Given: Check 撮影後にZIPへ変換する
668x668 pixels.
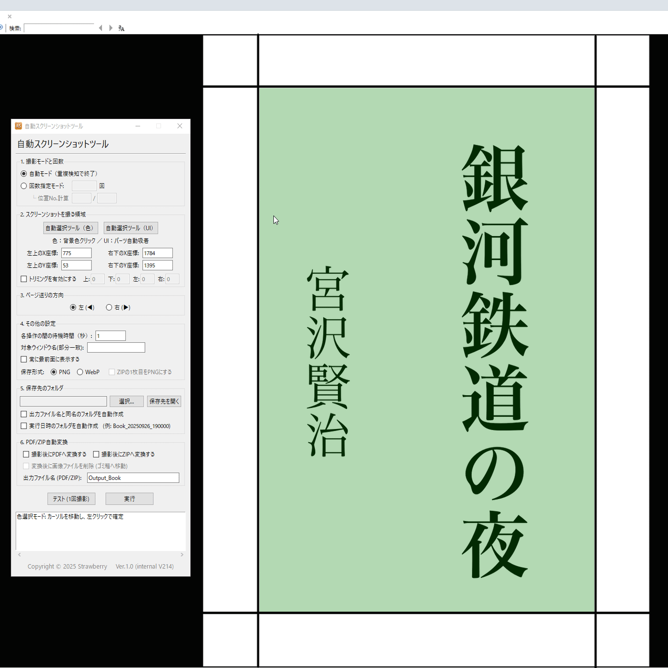Looking at the screenshot, I should coord(96,454).
